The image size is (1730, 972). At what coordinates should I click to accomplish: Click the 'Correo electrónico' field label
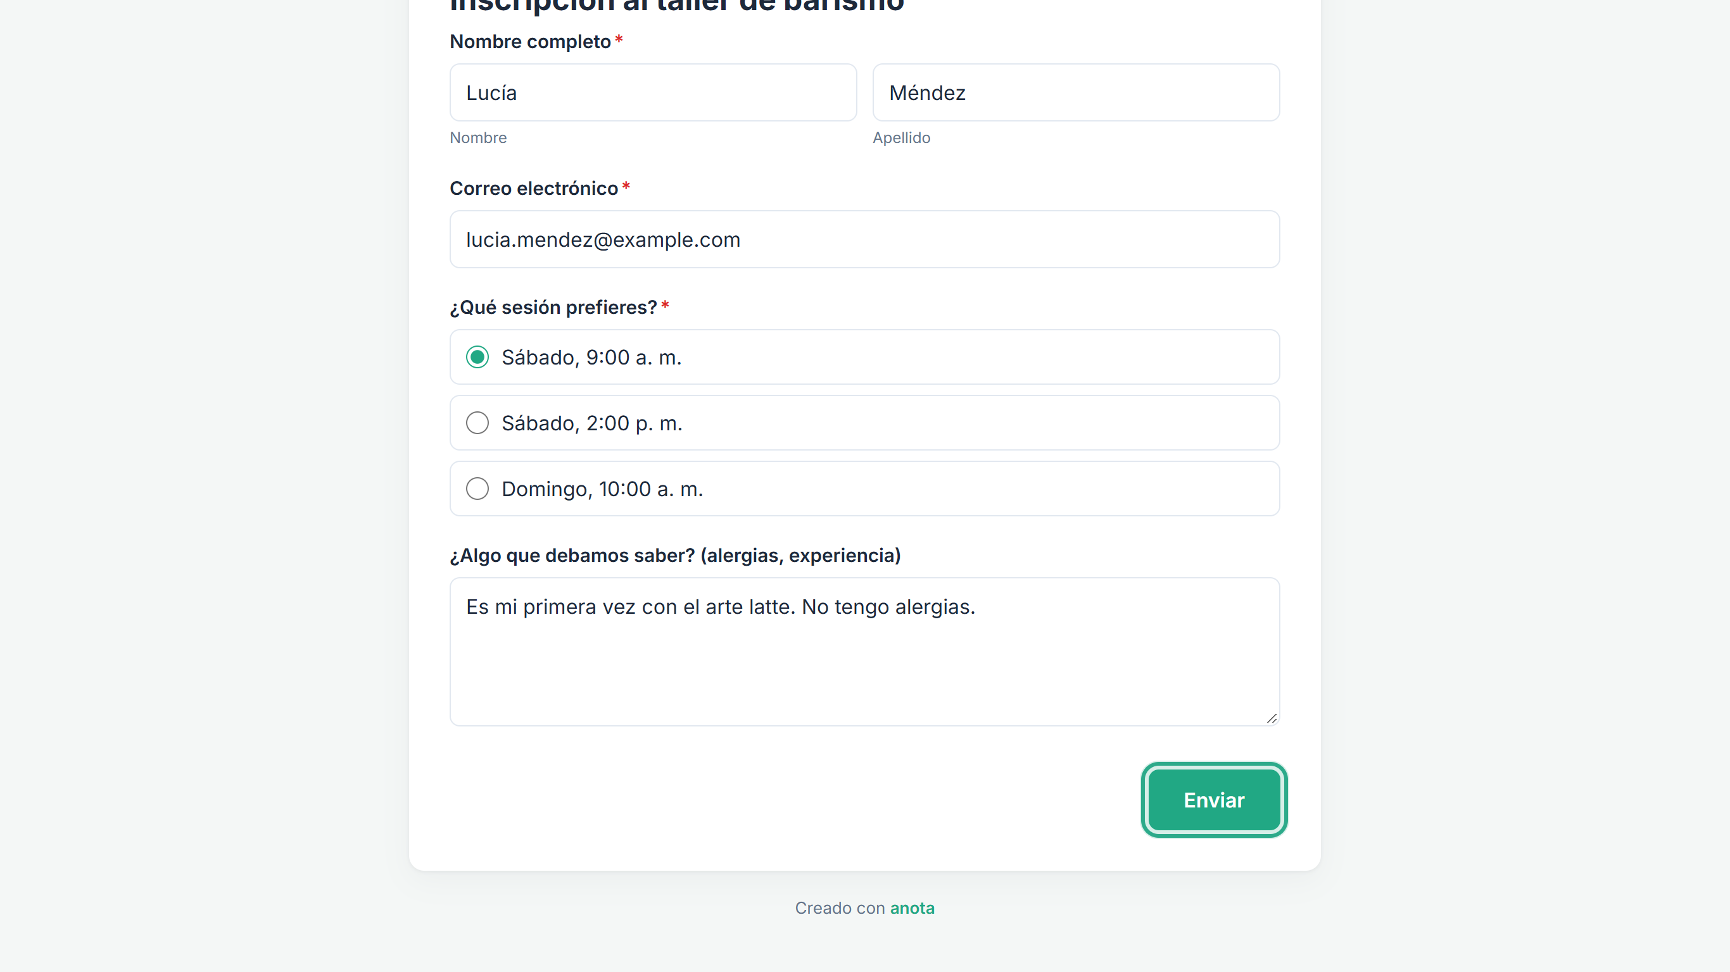click(x=534, y=189)
